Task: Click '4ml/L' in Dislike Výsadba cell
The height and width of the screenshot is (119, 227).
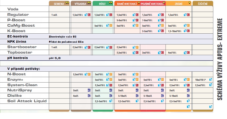Action: pos(76,96)
